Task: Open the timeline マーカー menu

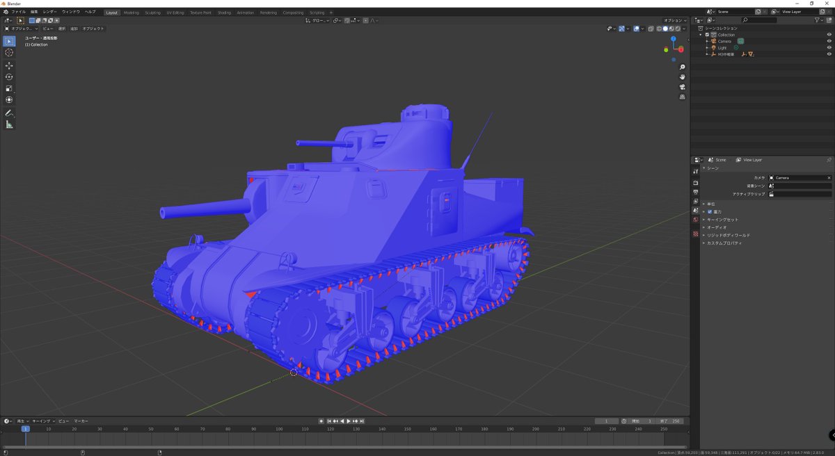Action: (x=81, y=421)
